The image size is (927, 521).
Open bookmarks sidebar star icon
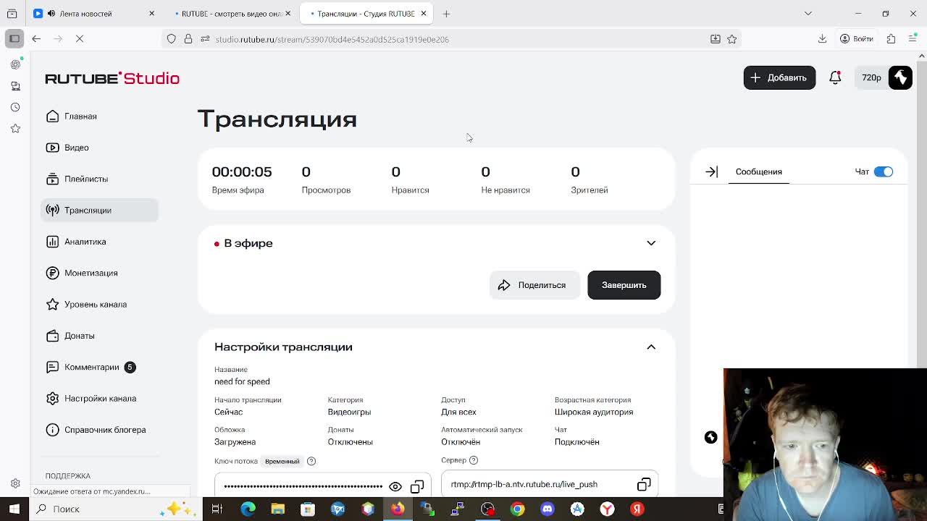[15, 128]
